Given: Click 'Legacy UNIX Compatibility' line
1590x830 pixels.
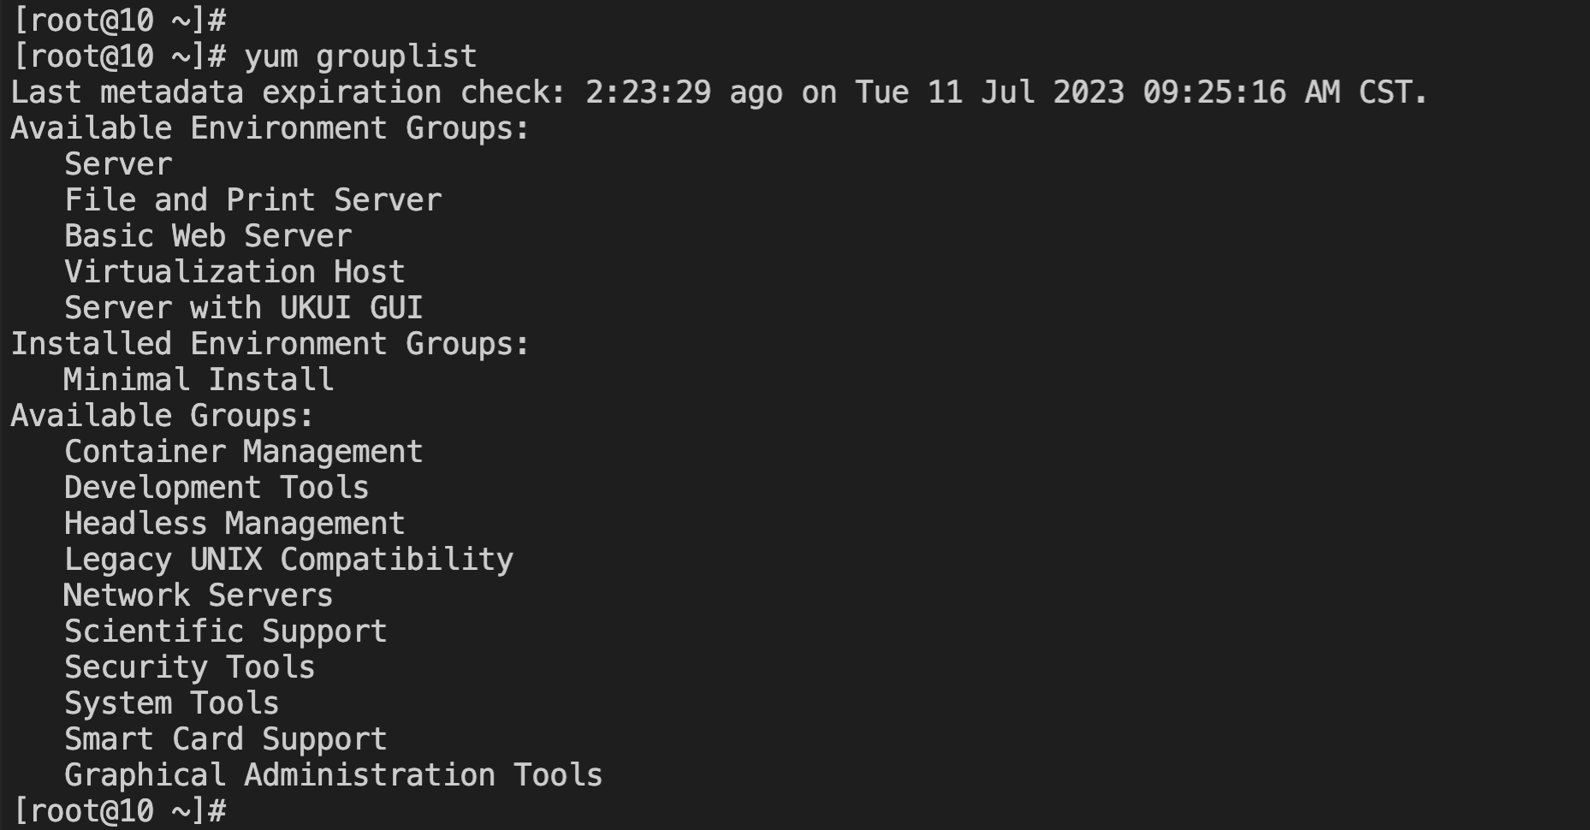Looking at the screenshot, I should (x=289, y=560).
